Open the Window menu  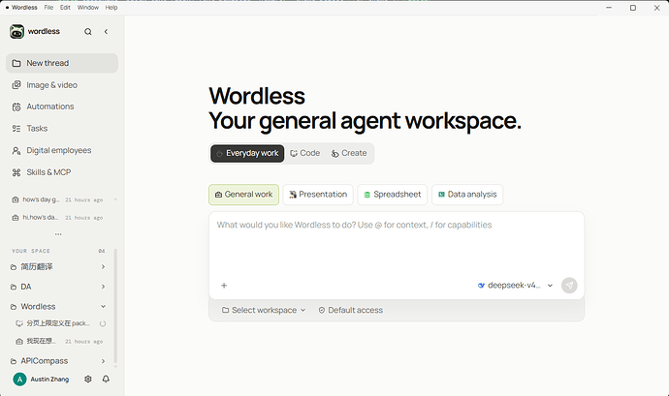point(88,8)
